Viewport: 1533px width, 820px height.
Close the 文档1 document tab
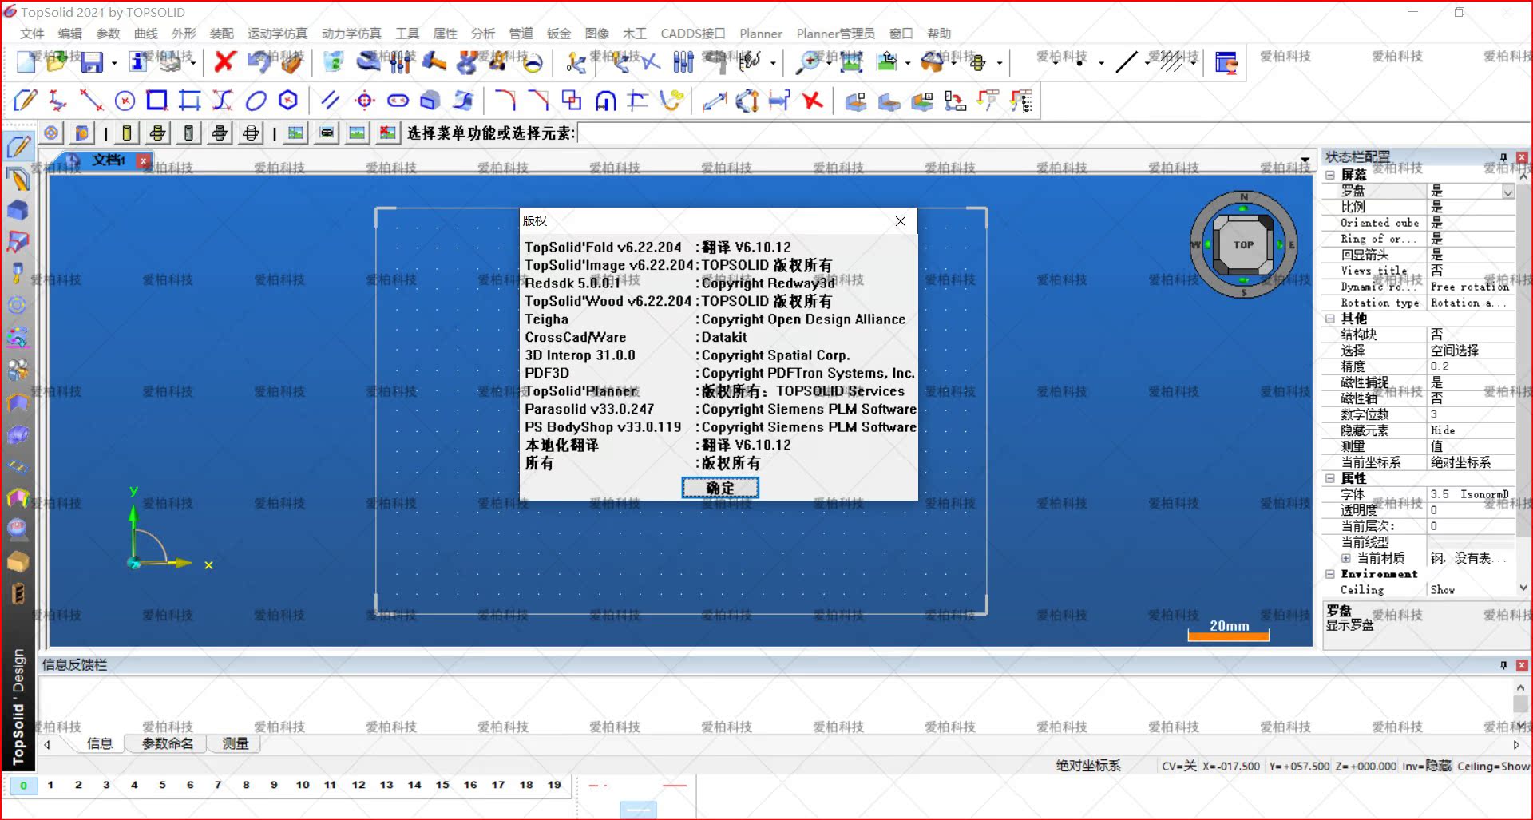click(x=144, y=160)
